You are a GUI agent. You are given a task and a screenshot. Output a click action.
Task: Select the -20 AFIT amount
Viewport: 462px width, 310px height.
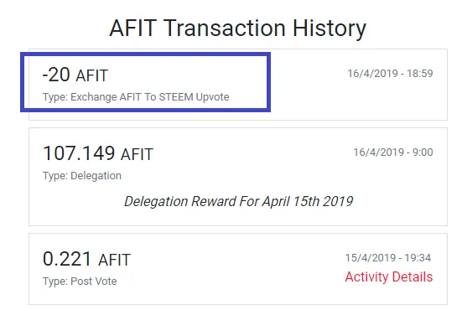tap(75, 75)
